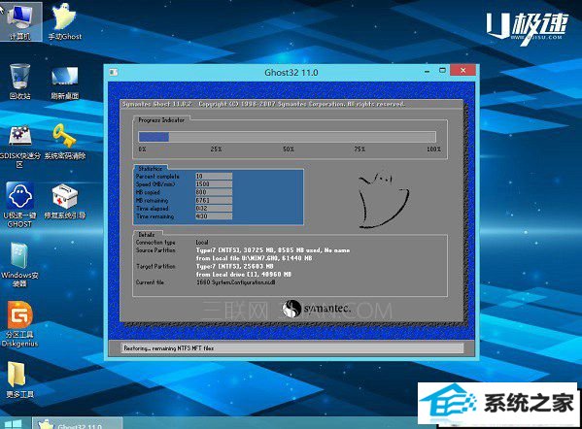
Task: Click the Percent complete value 10
Action: (x=214, y=176)
